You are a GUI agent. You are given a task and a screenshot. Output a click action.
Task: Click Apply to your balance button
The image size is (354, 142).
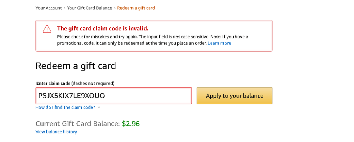(234, 96)
